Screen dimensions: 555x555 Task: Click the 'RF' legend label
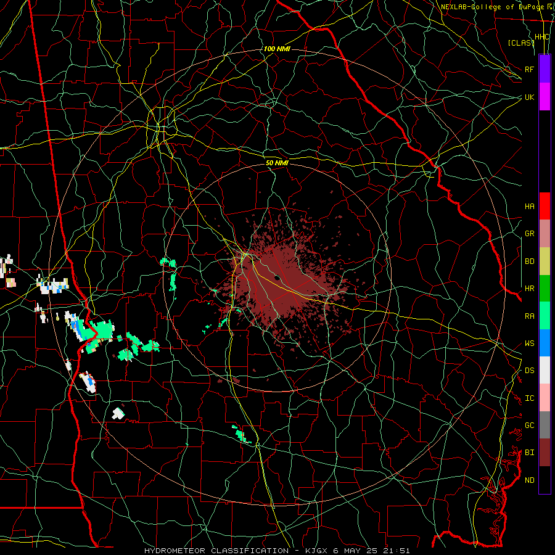529,69
